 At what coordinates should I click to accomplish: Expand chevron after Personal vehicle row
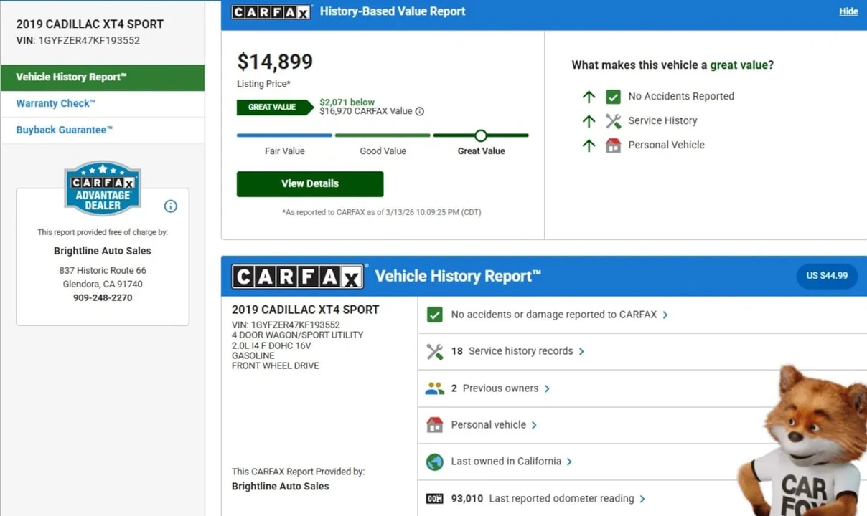coord(534,425)
